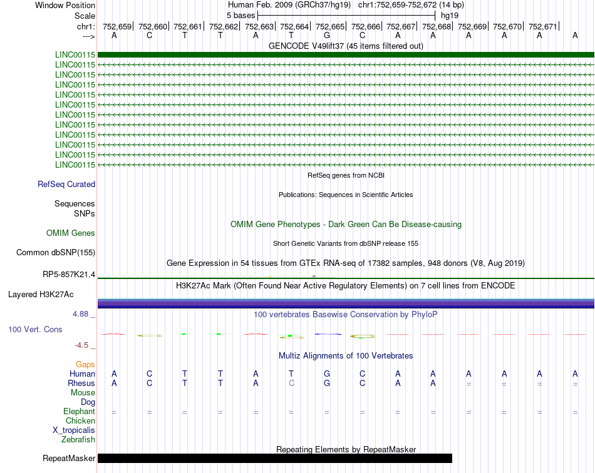This screenshot has height=473, width=595.
Task: Click the black RepeatMasker repeat element bar
Action: click(275, 458)
